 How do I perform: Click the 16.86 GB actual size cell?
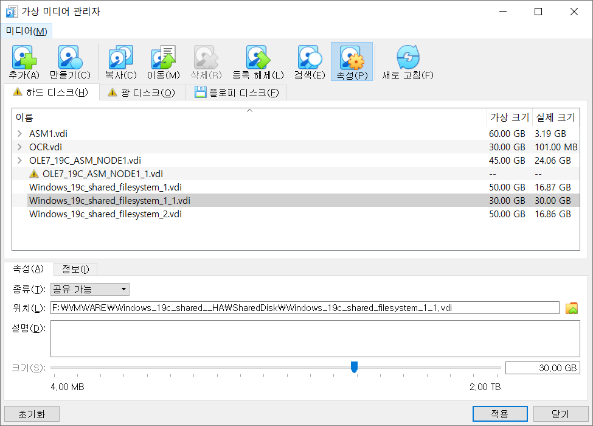(552, 214)
